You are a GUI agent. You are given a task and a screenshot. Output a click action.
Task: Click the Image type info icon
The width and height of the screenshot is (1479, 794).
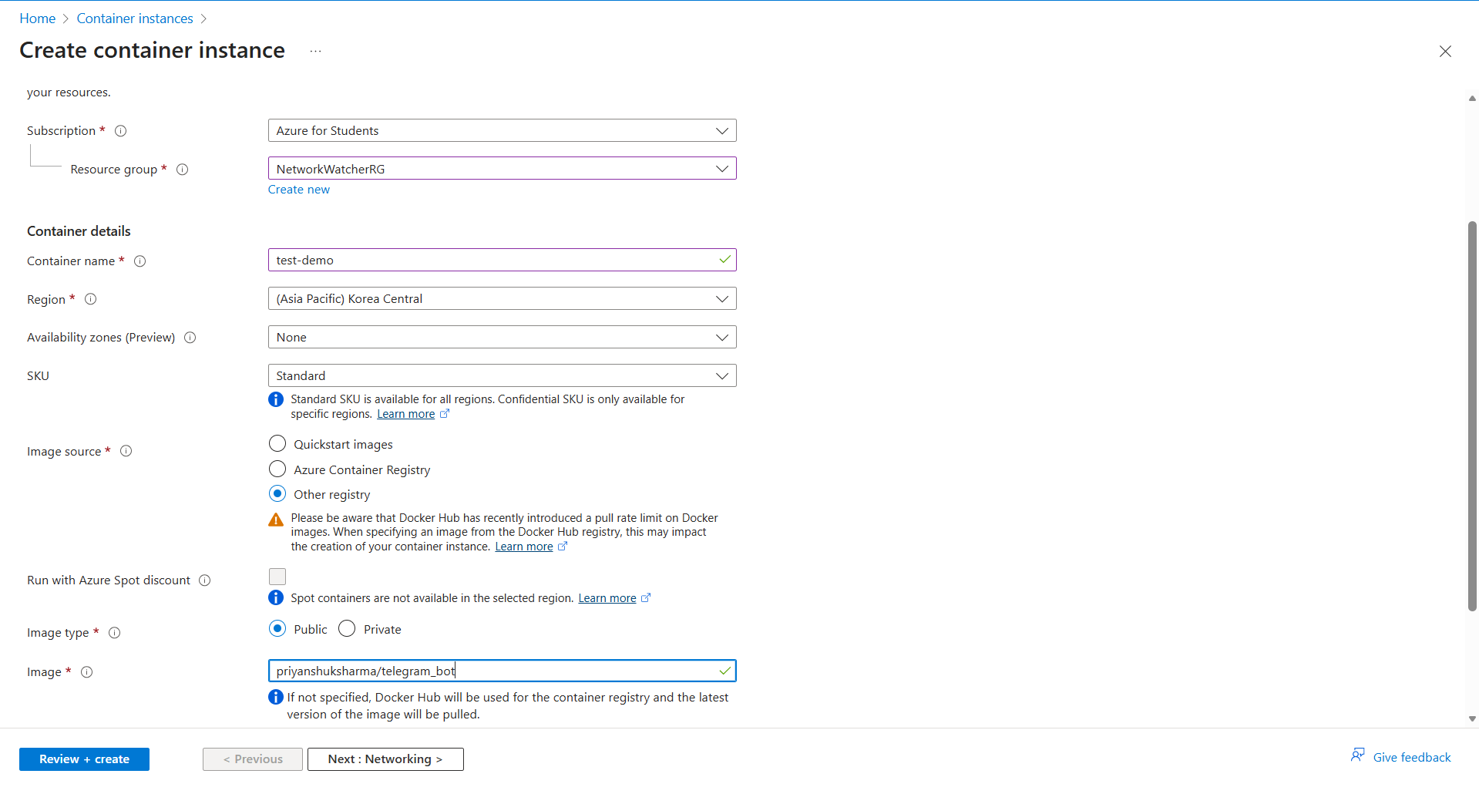[x=115, y=633]
